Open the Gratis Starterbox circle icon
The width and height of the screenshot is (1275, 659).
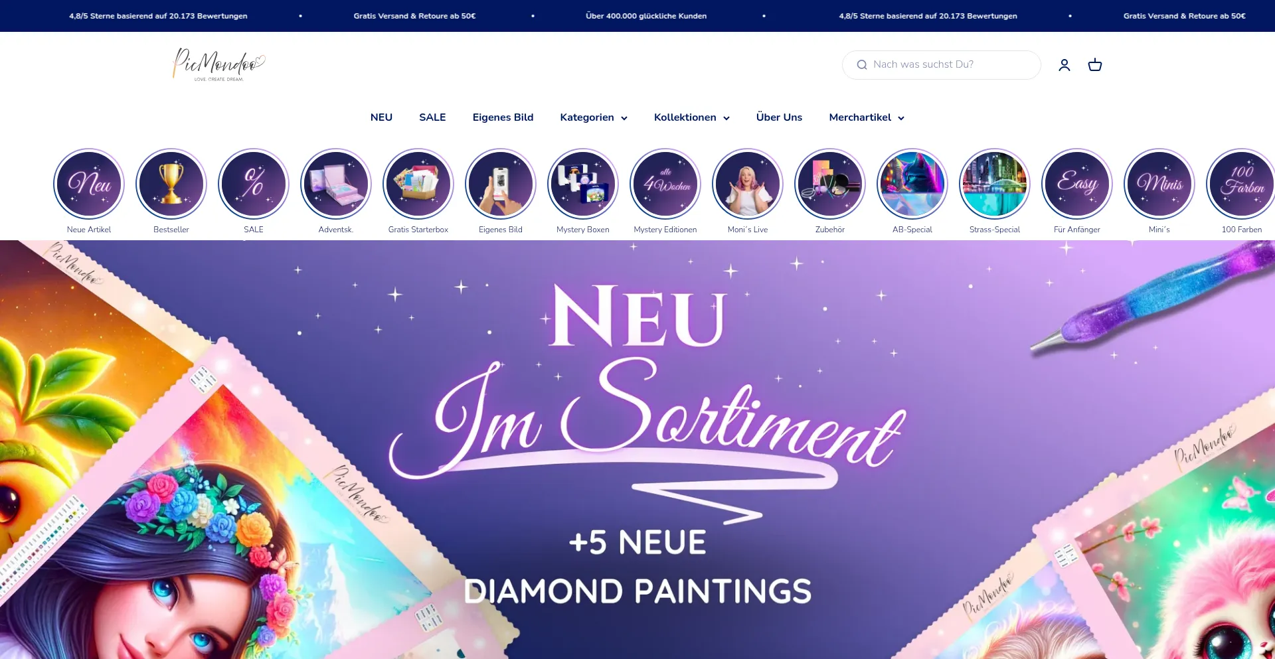point(418,184)
